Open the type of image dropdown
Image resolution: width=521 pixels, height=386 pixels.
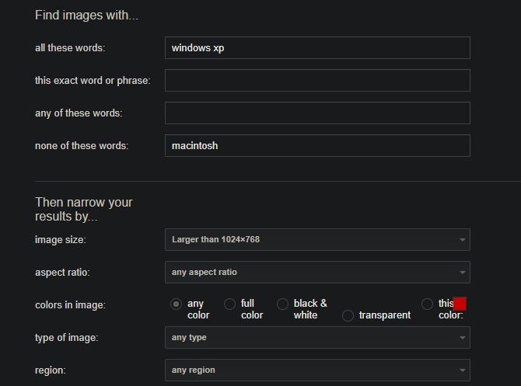click(x=316, y=337)
